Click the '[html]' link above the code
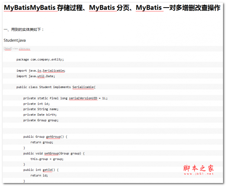226x186 pixels. pos(8,49)
